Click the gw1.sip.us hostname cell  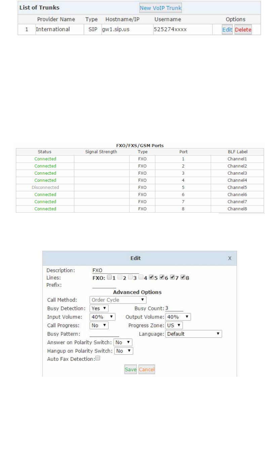(x=127, y=30)
